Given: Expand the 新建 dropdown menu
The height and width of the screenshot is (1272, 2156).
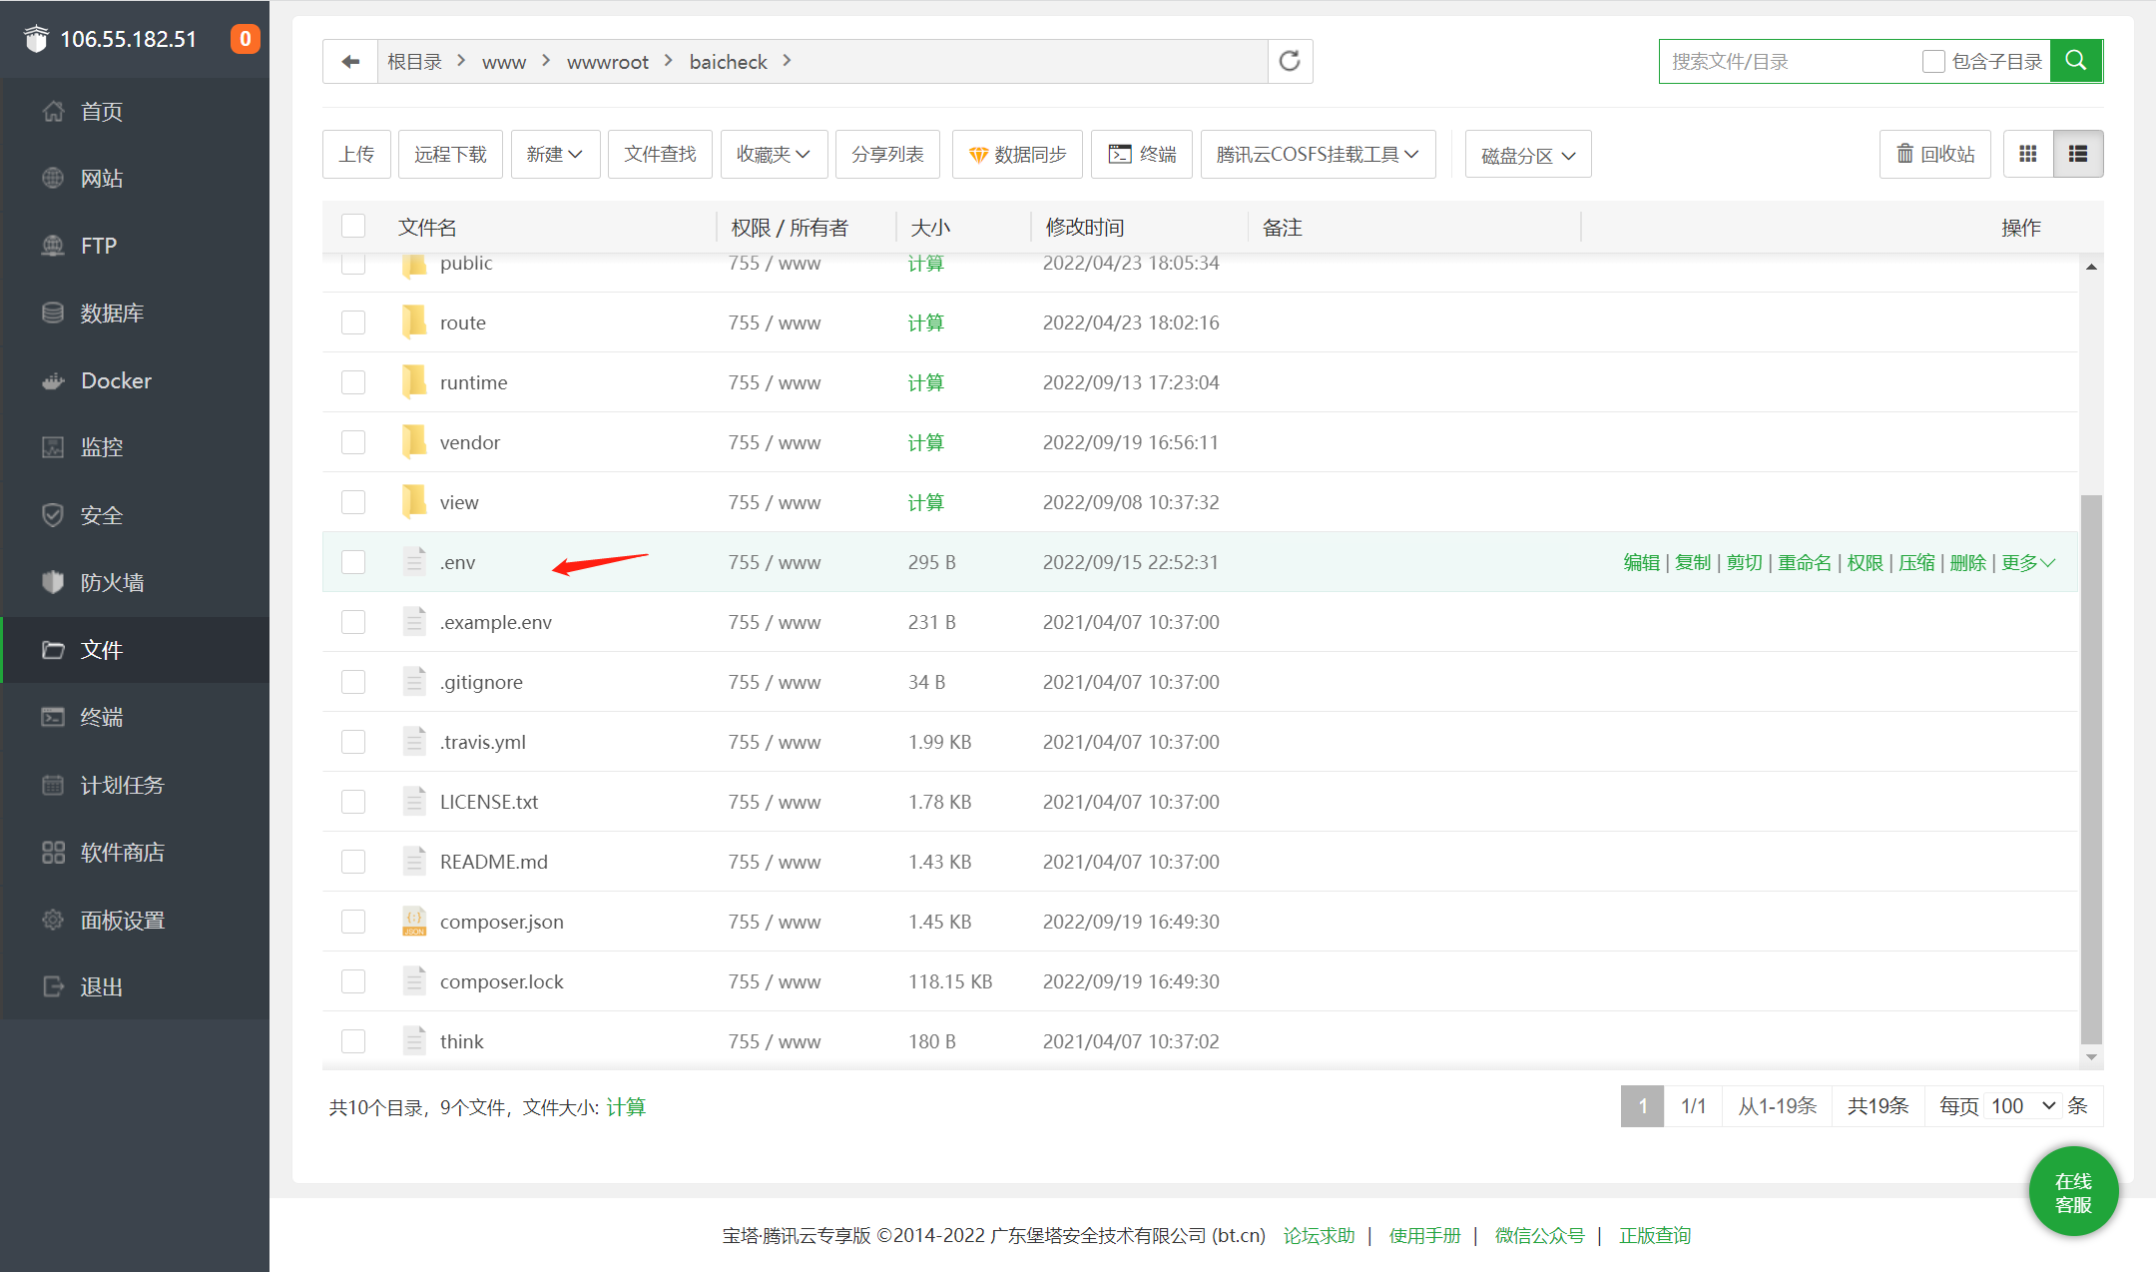Looking at the screenshot, I should point(555,154).
